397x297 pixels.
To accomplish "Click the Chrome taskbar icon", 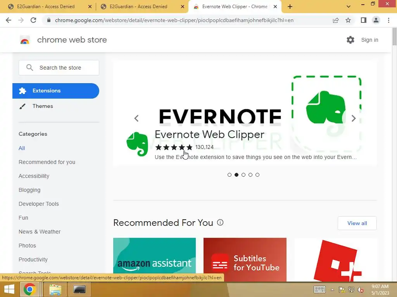I will coord(29,289).
